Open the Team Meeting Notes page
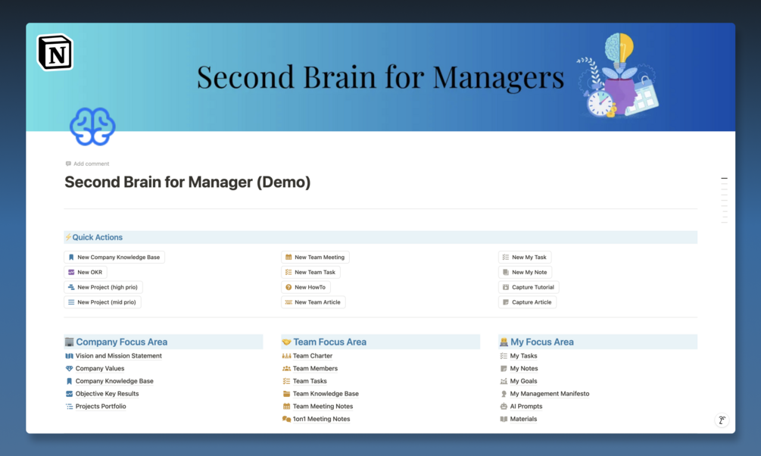Screen dimensions: 761x456 tap(323, 407)
